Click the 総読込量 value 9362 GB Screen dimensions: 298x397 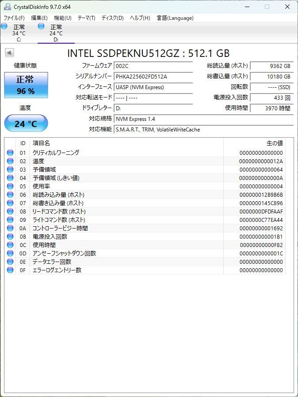(271, 66)
